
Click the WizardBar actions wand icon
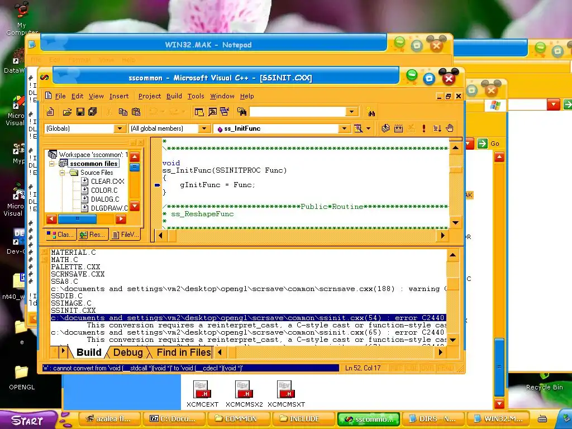coord(358,128)
